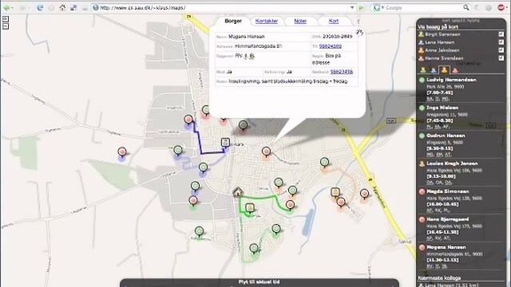Click the isolated red marker on west side
This screenshot has width=511, height=287.
(x=122, y=152)
